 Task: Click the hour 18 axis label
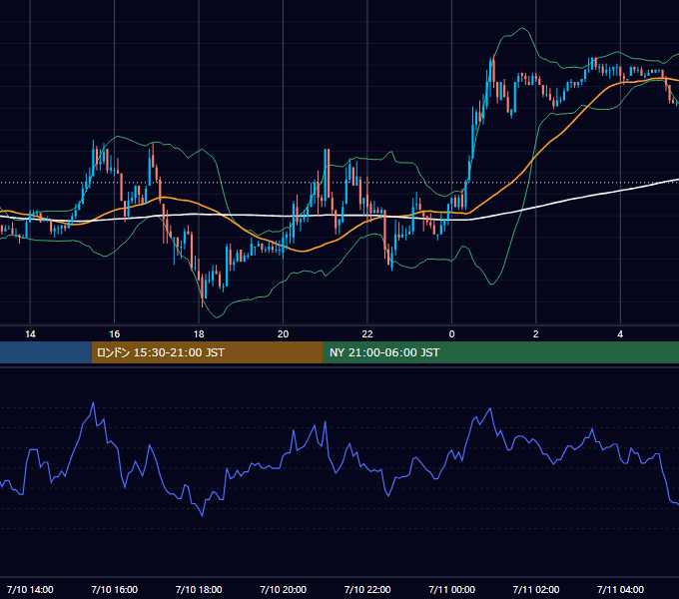[199, 334]
